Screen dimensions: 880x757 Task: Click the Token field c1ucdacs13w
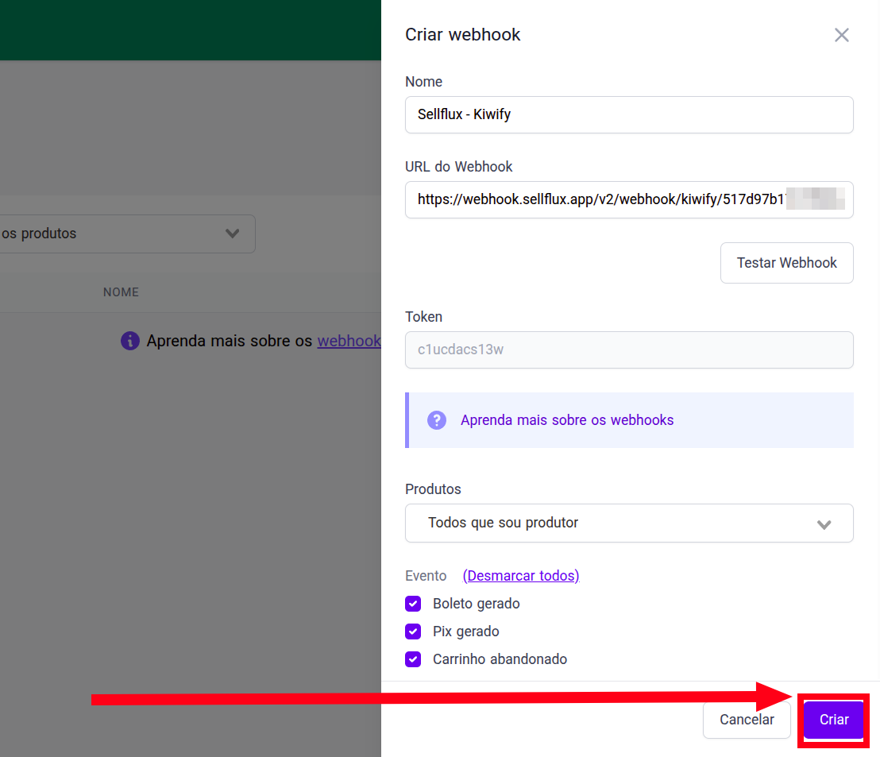coord(629,350)
